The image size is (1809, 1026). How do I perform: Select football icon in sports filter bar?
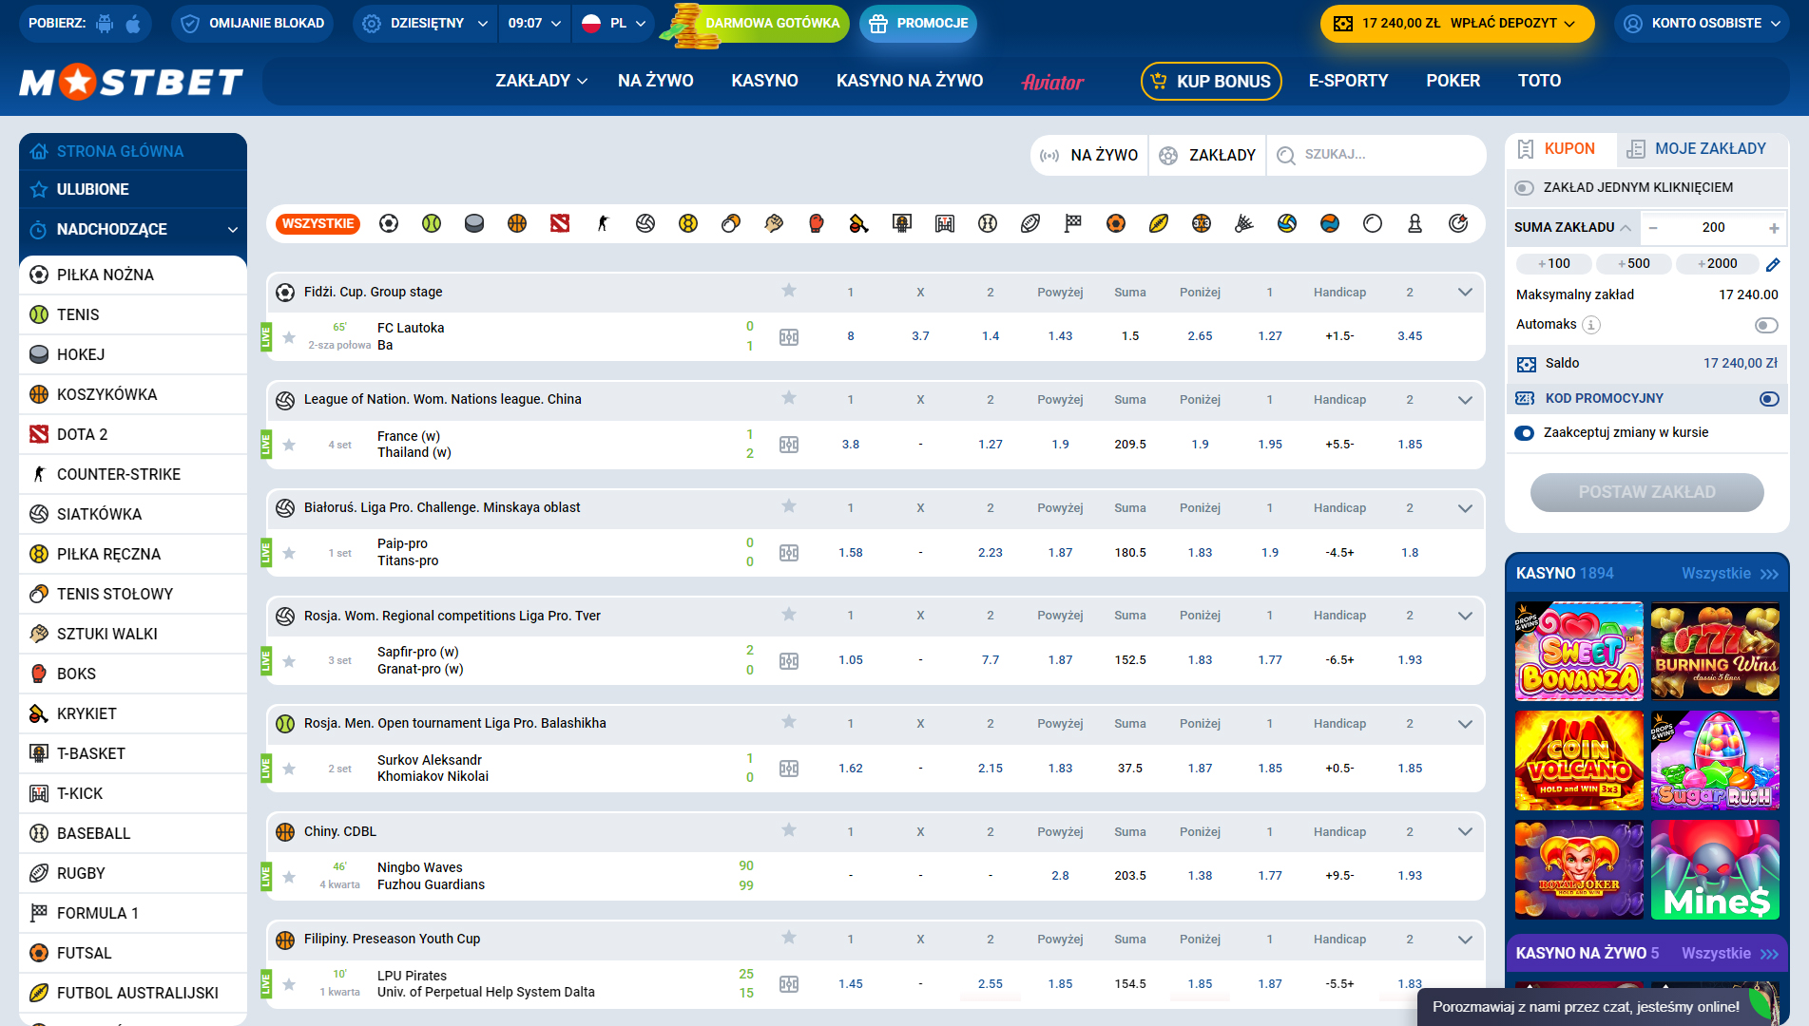tap(389, 223)
